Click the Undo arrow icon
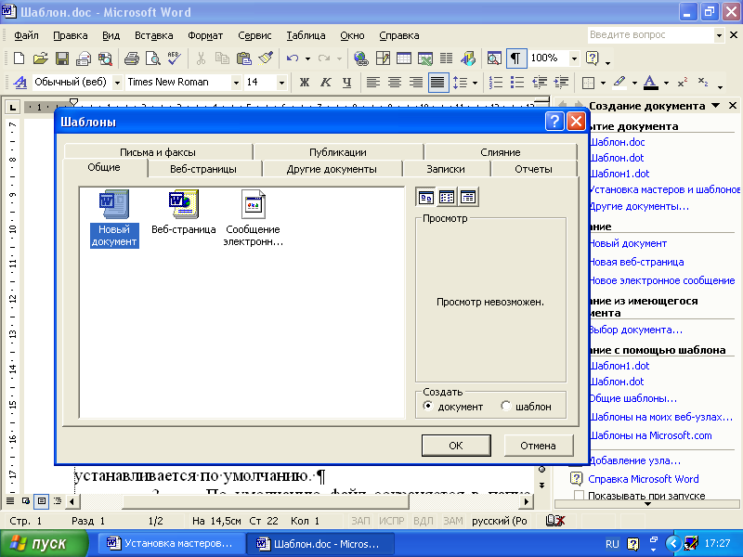This screenshot has height=557, width=743. click(x=293, y=58)
